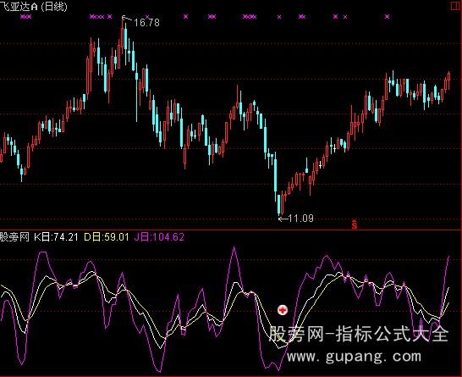
Task: Click the D日:59.01 indicator value
Action: 107,237
